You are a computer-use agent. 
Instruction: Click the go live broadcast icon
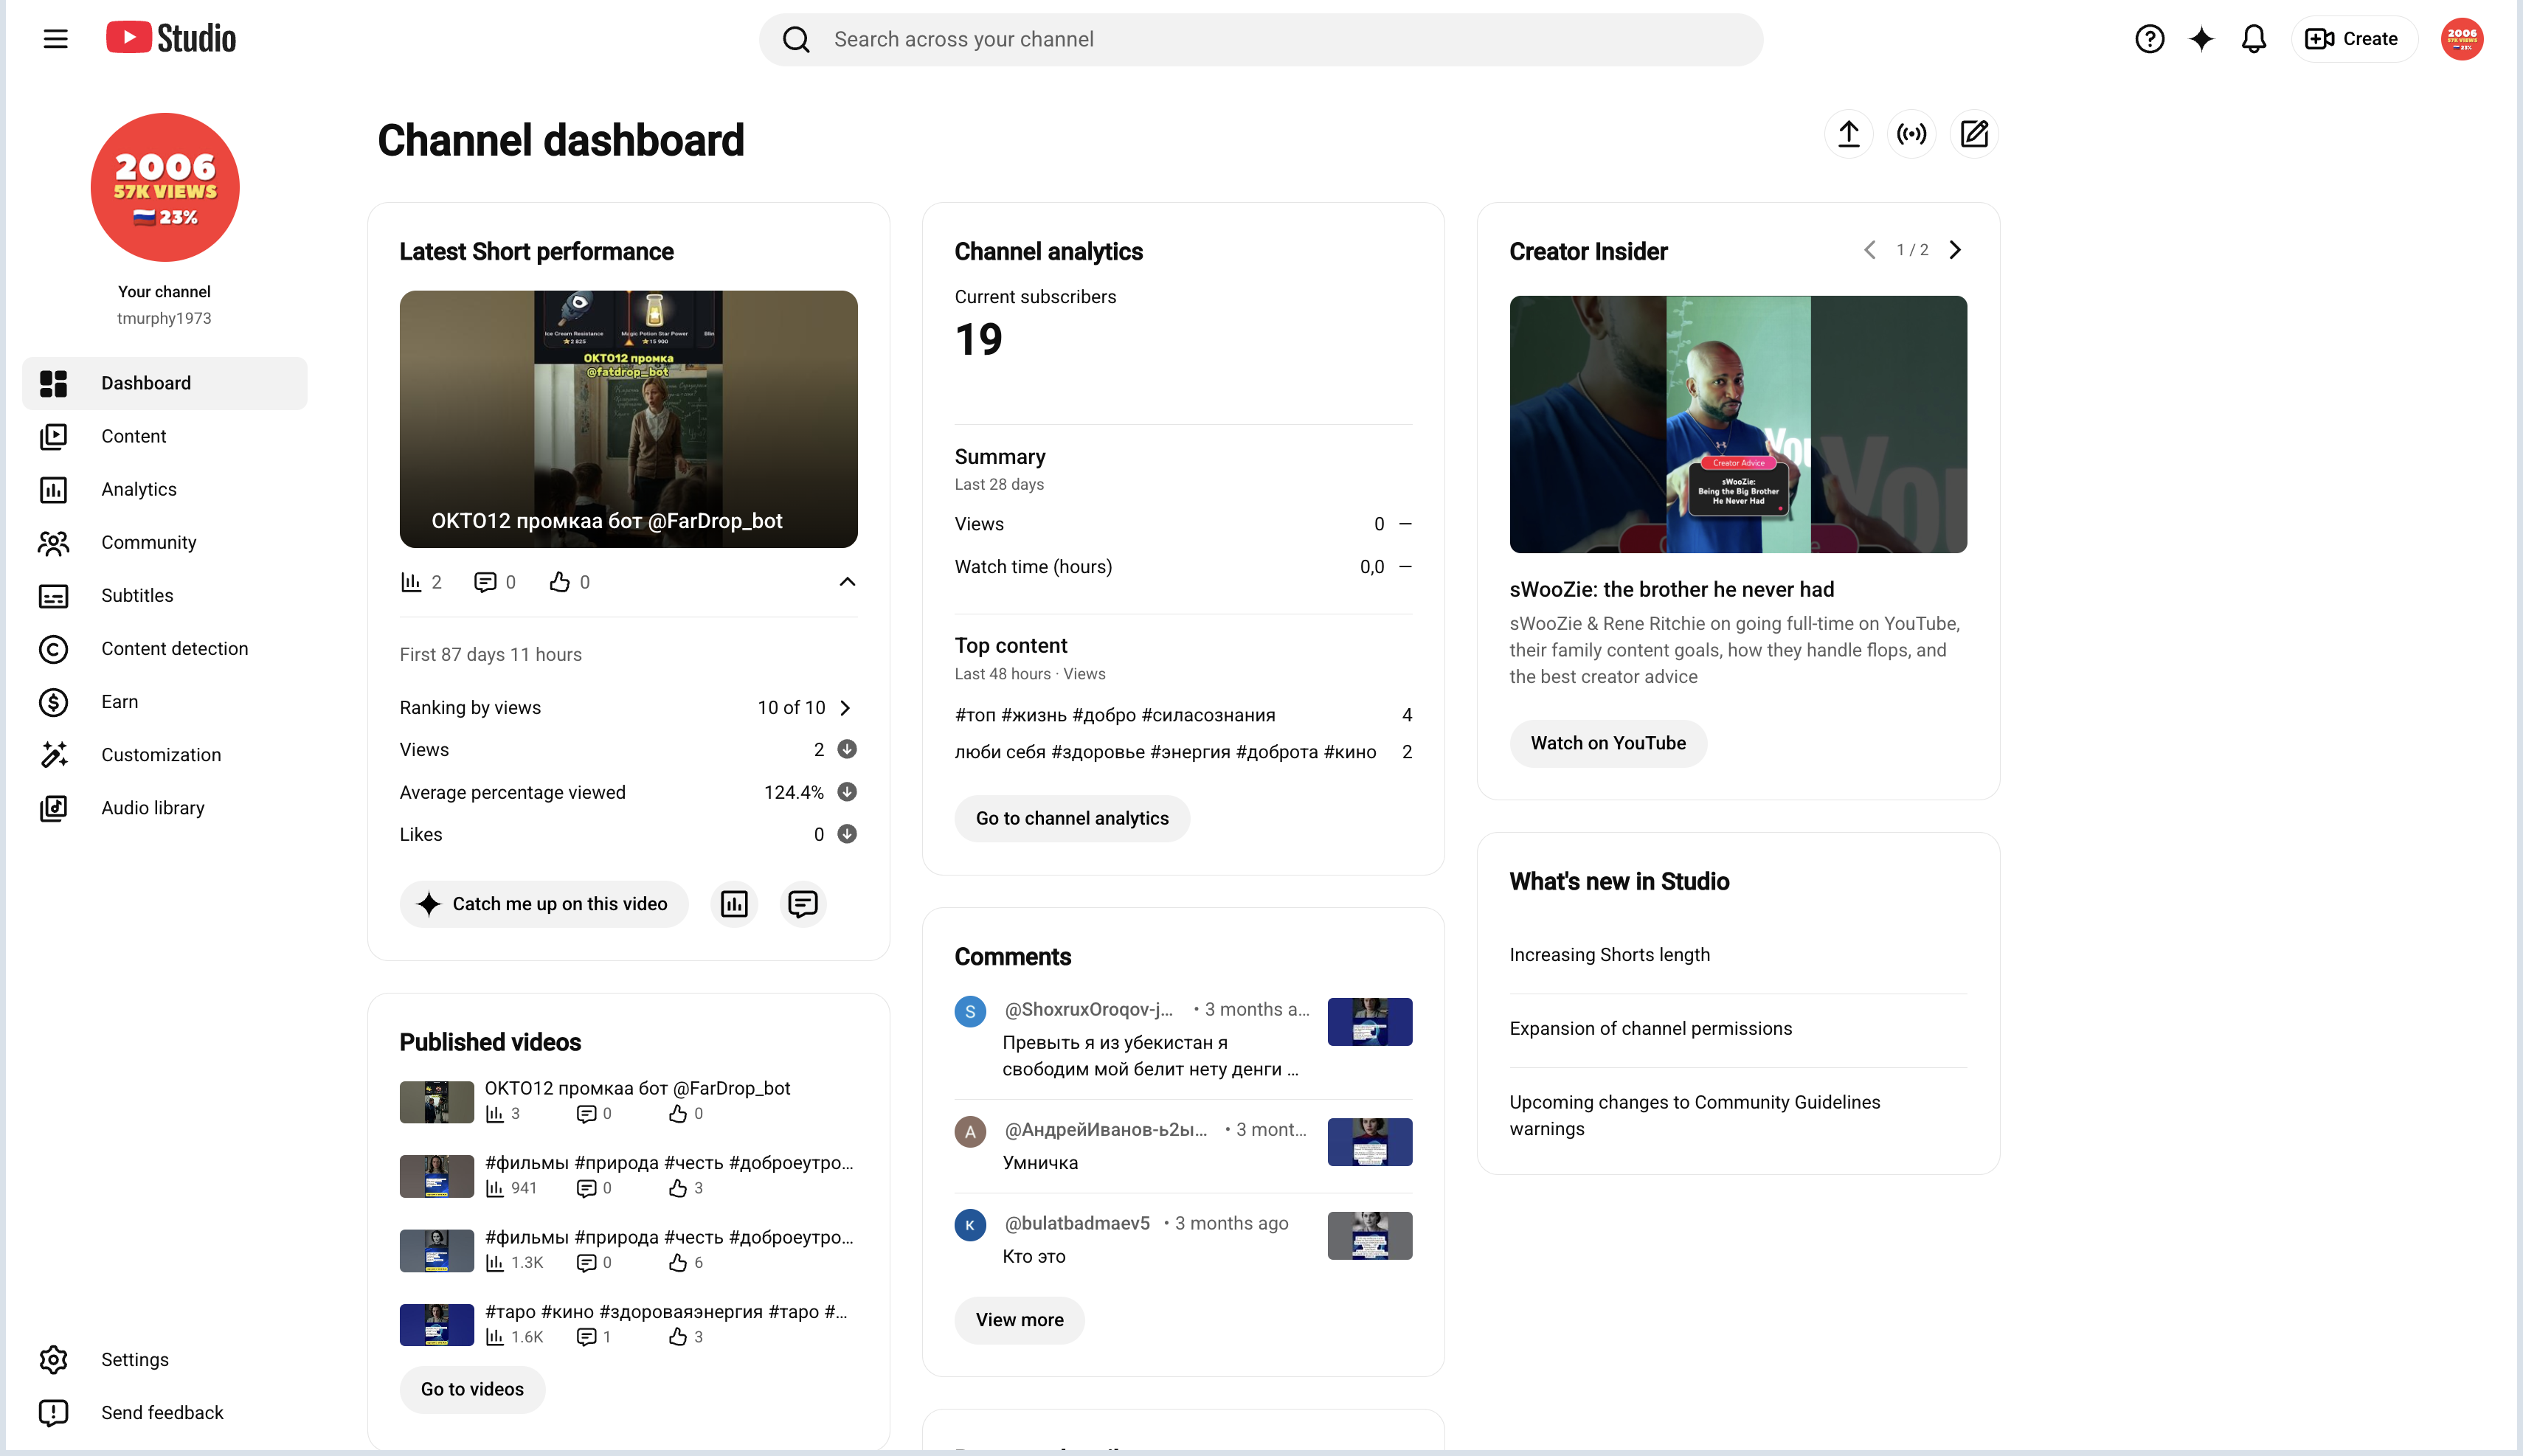(1911, 134)
